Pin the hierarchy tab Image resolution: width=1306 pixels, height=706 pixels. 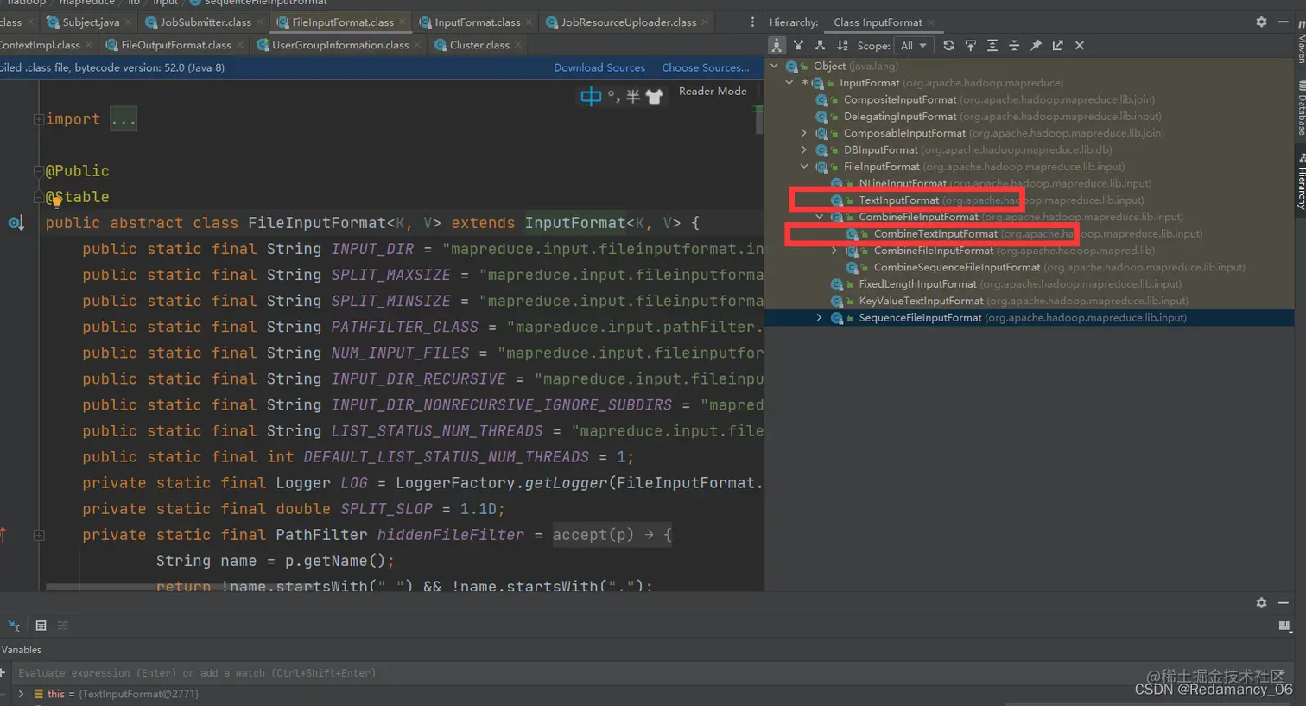(x=1036, y=45)
